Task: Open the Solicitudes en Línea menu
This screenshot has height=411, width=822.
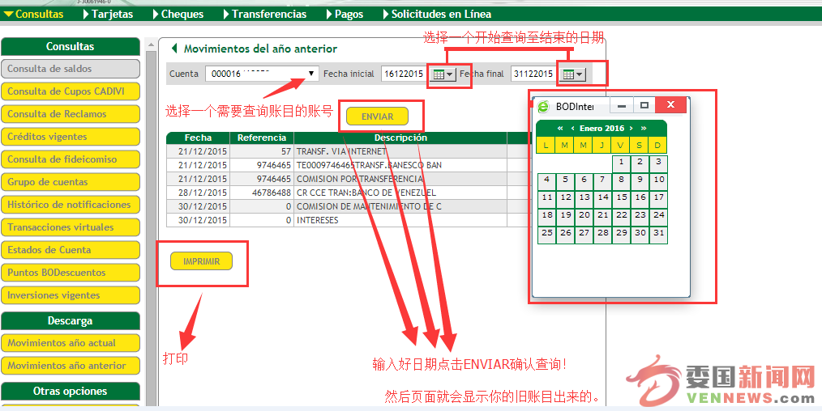Action: click(437, 14)
